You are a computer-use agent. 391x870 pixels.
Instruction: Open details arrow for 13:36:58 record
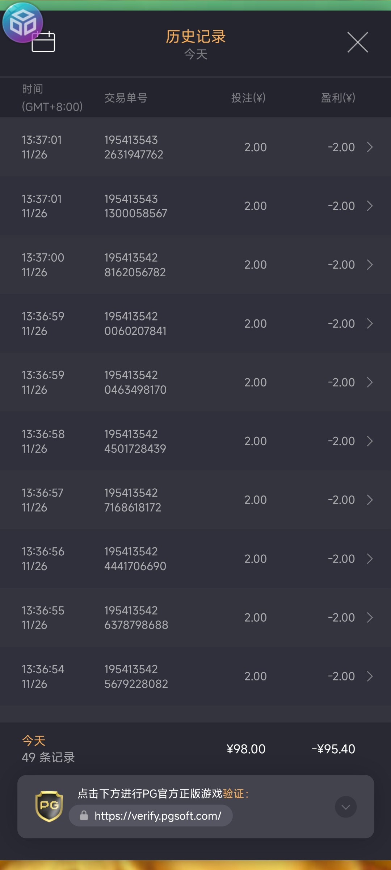(x=370, y=441)
